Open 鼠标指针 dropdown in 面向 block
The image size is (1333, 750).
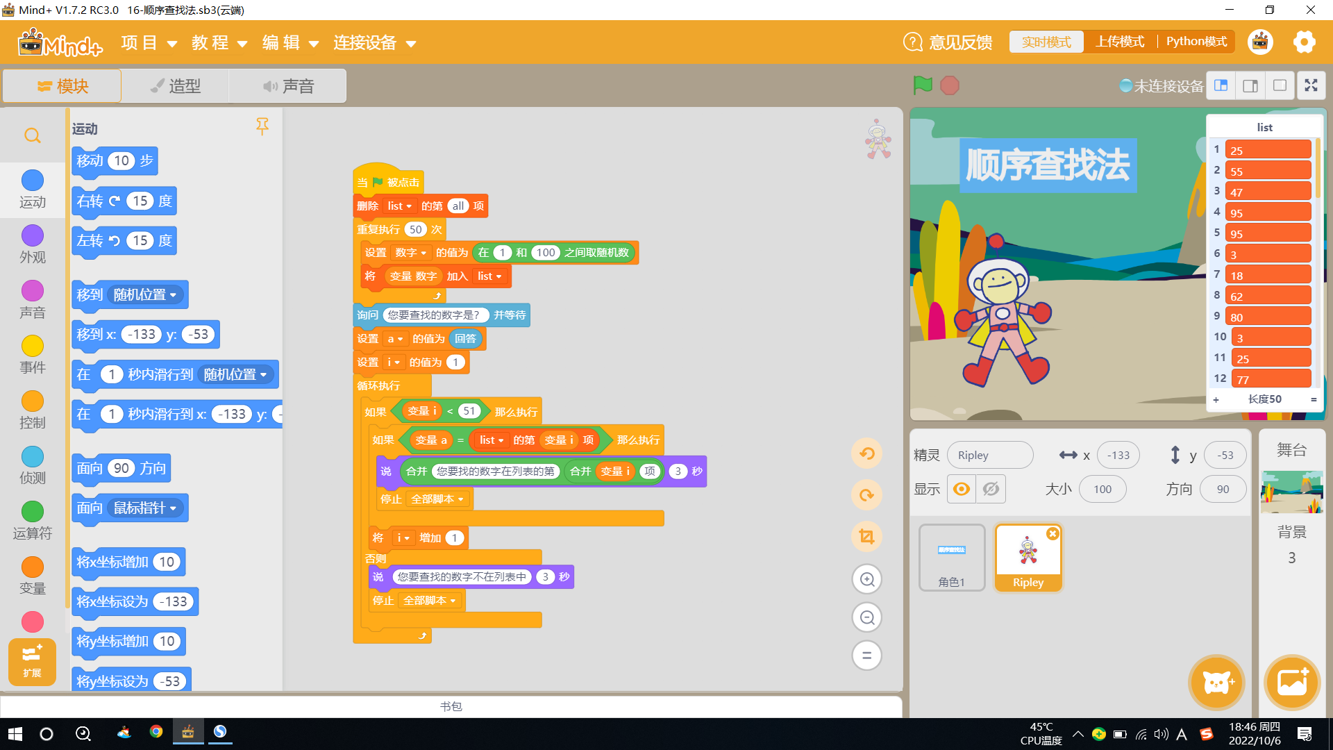144,508
